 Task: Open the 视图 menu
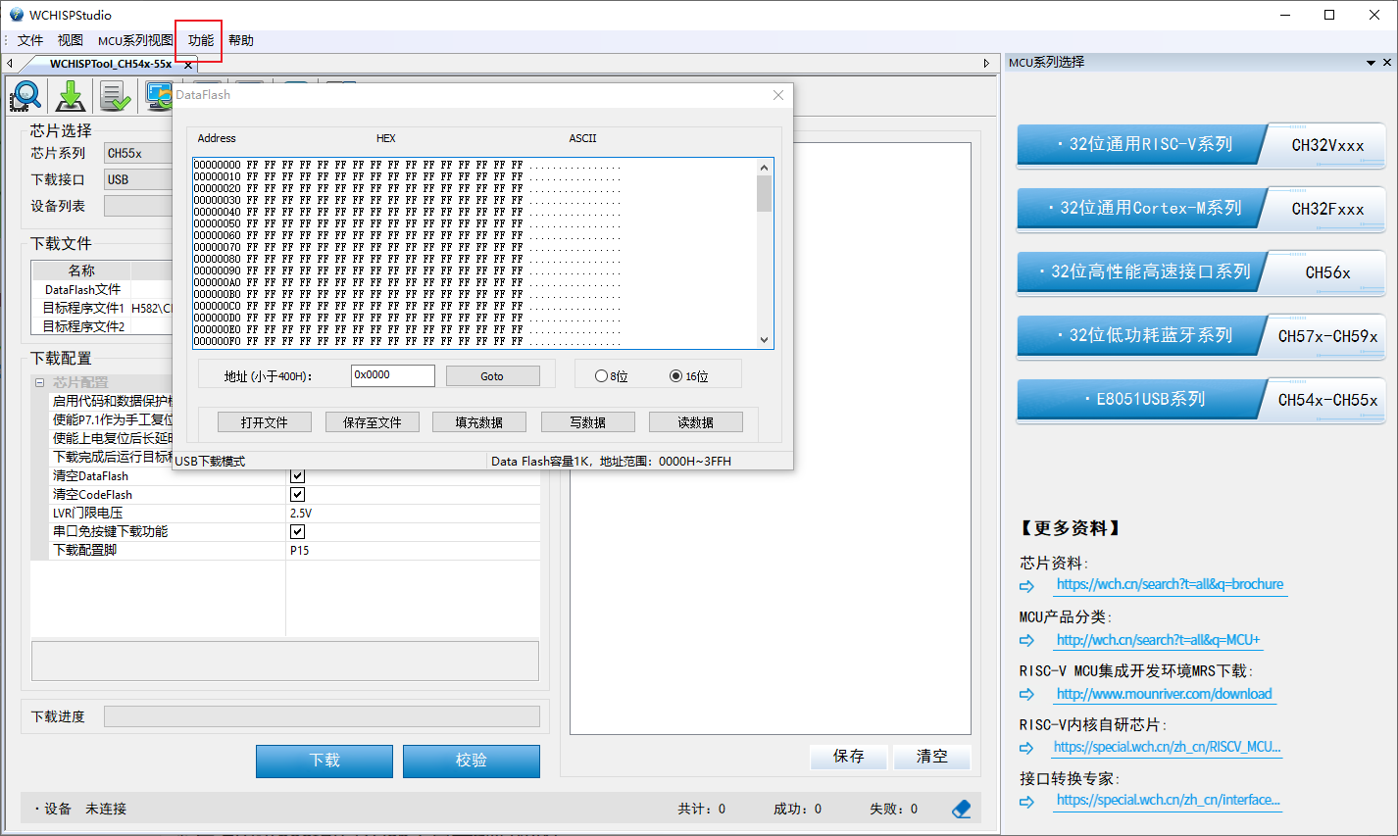pyautogui.click(x=71, y=40)
